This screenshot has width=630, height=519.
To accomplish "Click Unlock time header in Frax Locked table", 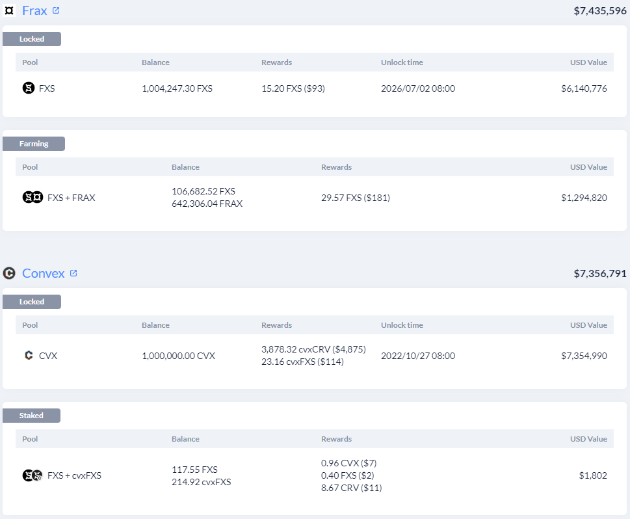I will pyautogui.click(x=402, y=62).
